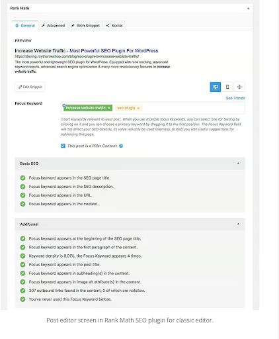The height and width of the screenshot is (339, 279).
Task: Click the 'Focus Keyword' label
Action: pos(28,103)
